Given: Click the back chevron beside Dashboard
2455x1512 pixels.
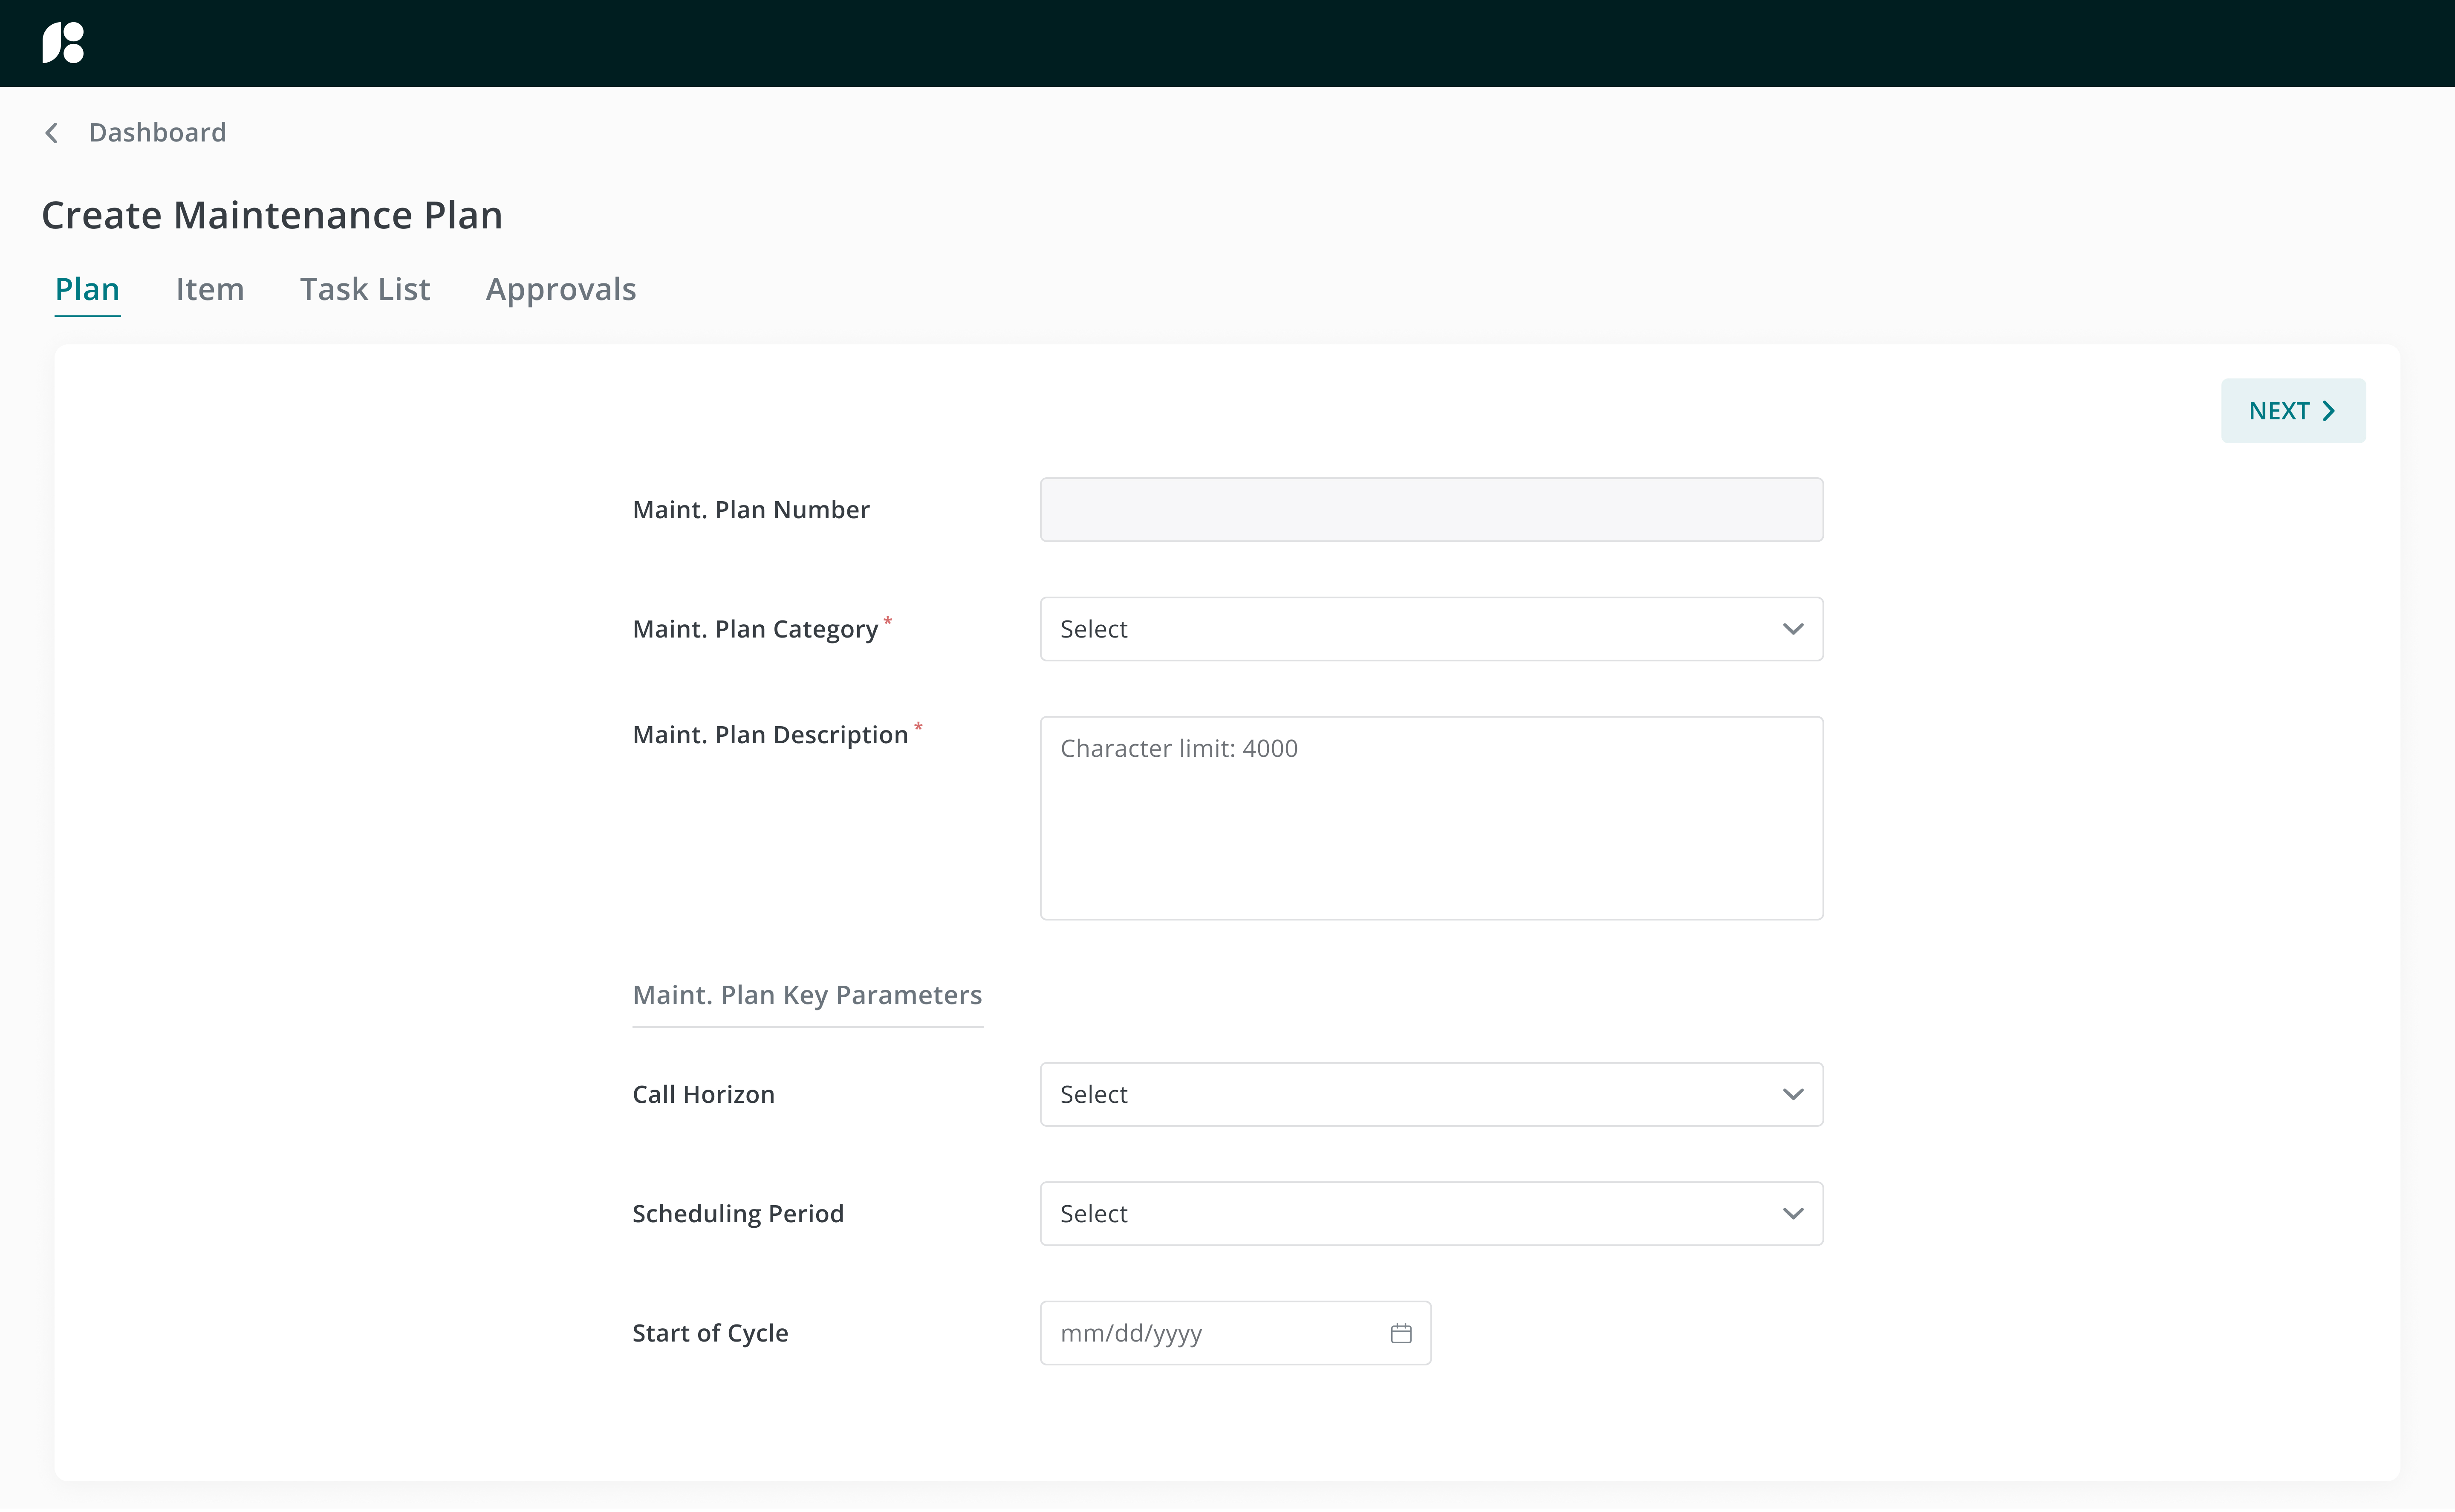Looking at the screenshot, I should click(x=52, y=132).
